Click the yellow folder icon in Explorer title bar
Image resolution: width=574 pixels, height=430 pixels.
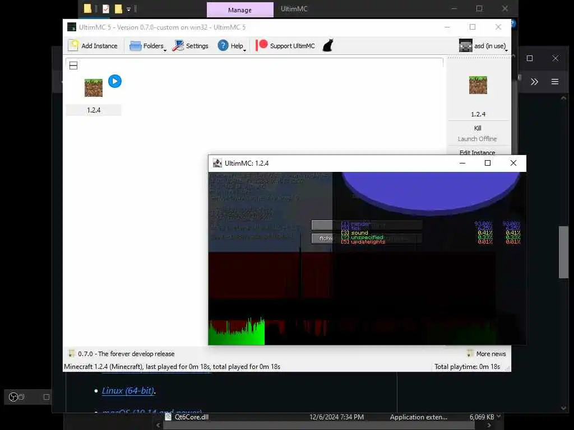pos(87,8)
